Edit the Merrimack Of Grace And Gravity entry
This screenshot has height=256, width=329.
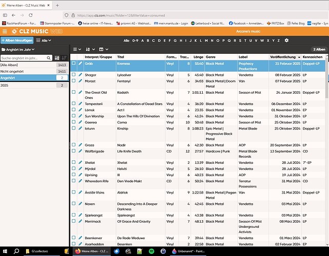click(x=81, y=221)
